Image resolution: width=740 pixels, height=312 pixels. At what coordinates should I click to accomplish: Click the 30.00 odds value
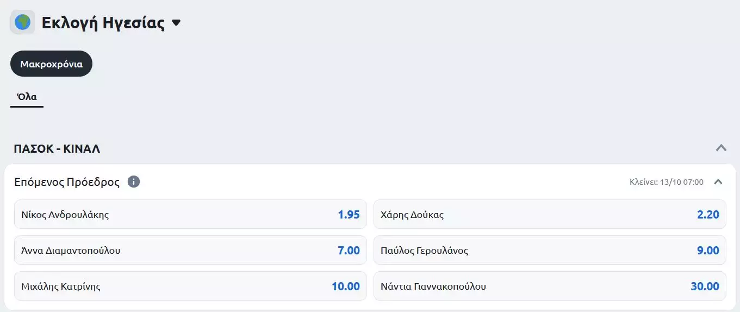[x=705, y=286]
